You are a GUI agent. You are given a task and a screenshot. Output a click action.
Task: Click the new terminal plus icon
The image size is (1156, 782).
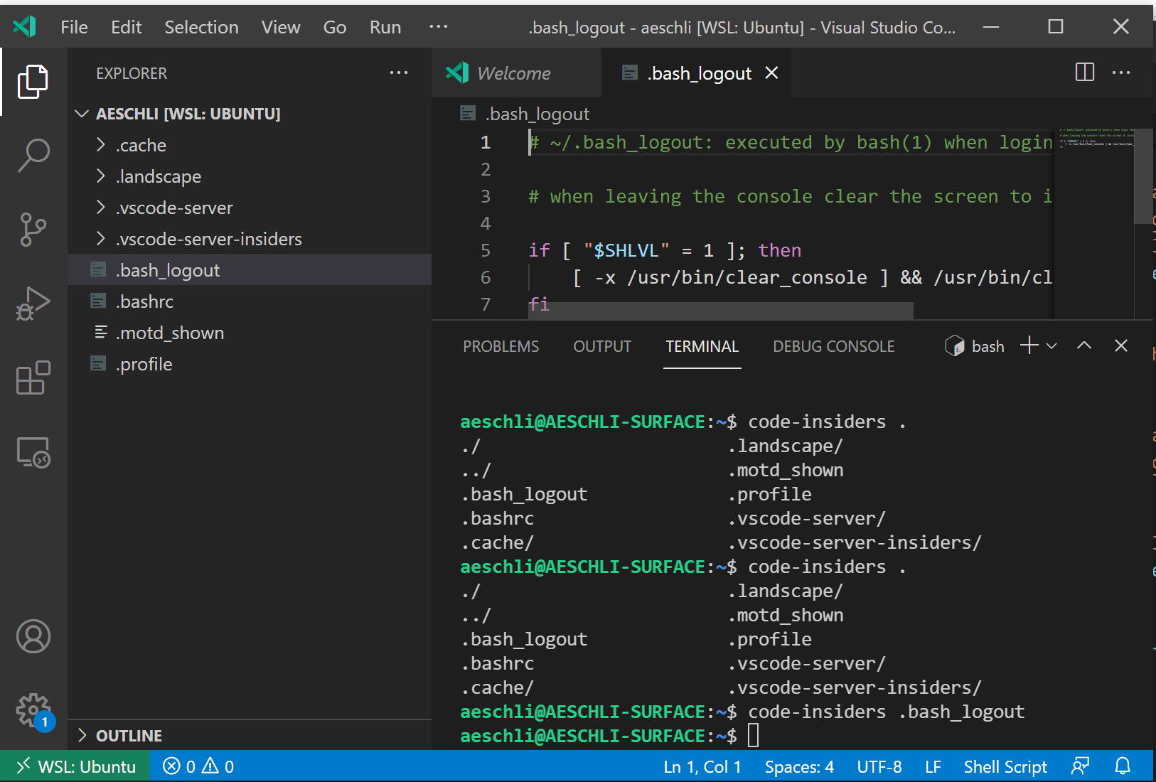[1029, 346]
